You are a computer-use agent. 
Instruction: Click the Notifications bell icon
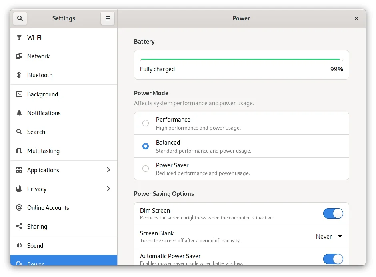click(x=19, y=113)
